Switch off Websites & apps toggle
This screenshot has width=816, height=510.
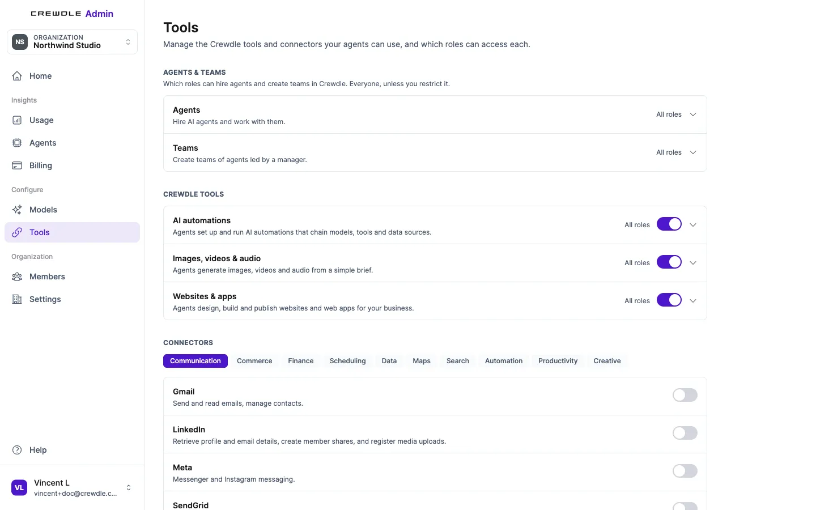click(x=669, y=300)
